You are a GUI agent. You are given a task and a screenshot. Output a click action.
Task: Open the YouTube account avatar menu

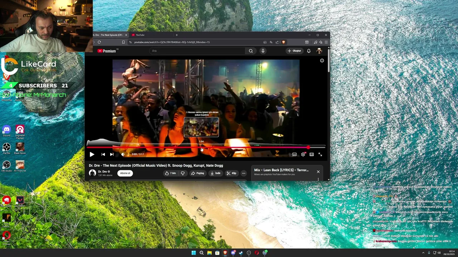pos(319,51)
